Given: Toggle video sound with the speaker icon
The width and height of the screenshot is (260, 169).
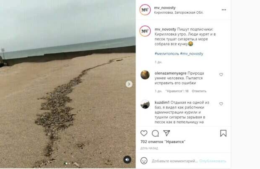Looking at the screenshot, I should tap(127, 159).
